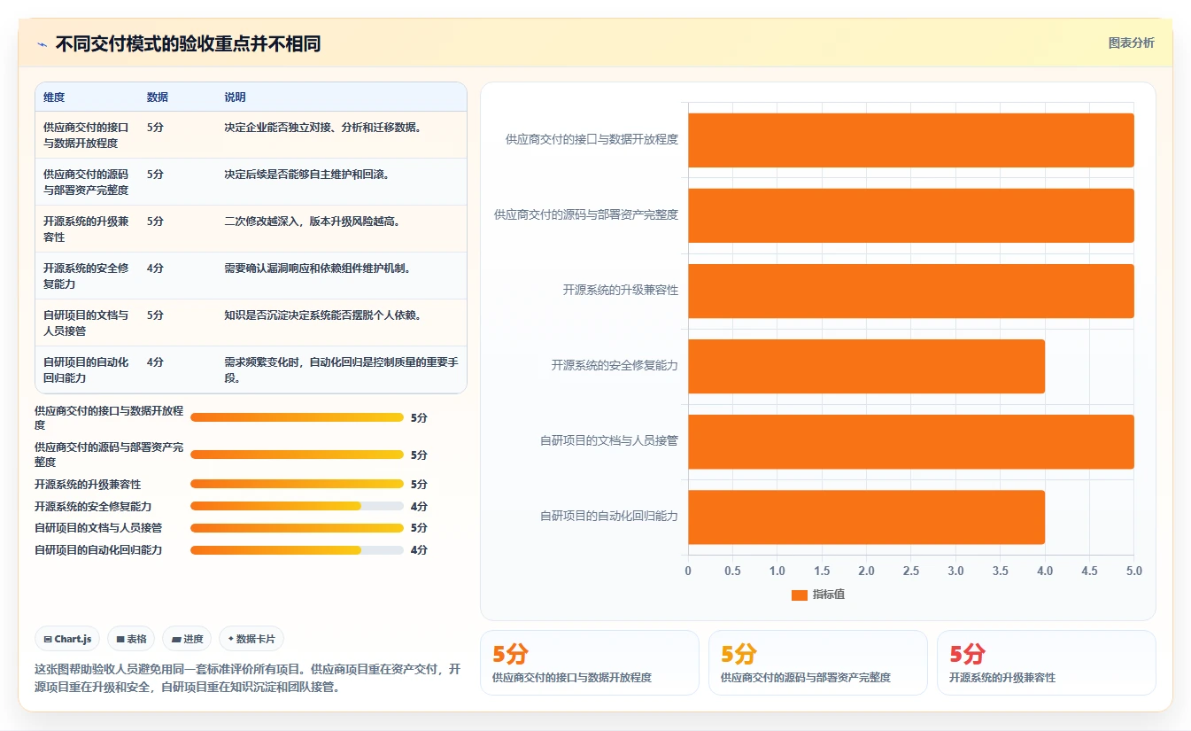
Task: Click the 指标值 legend text below the chart
Action: coord(829,595)
